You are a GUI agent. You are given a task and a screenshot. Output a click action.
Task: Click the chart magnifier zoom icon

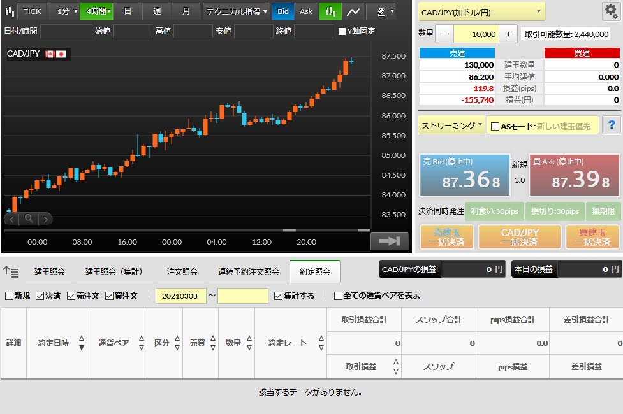[x=29, y=218]
